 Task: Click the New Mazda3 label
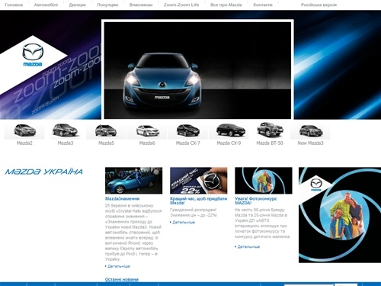pos(310,143)
